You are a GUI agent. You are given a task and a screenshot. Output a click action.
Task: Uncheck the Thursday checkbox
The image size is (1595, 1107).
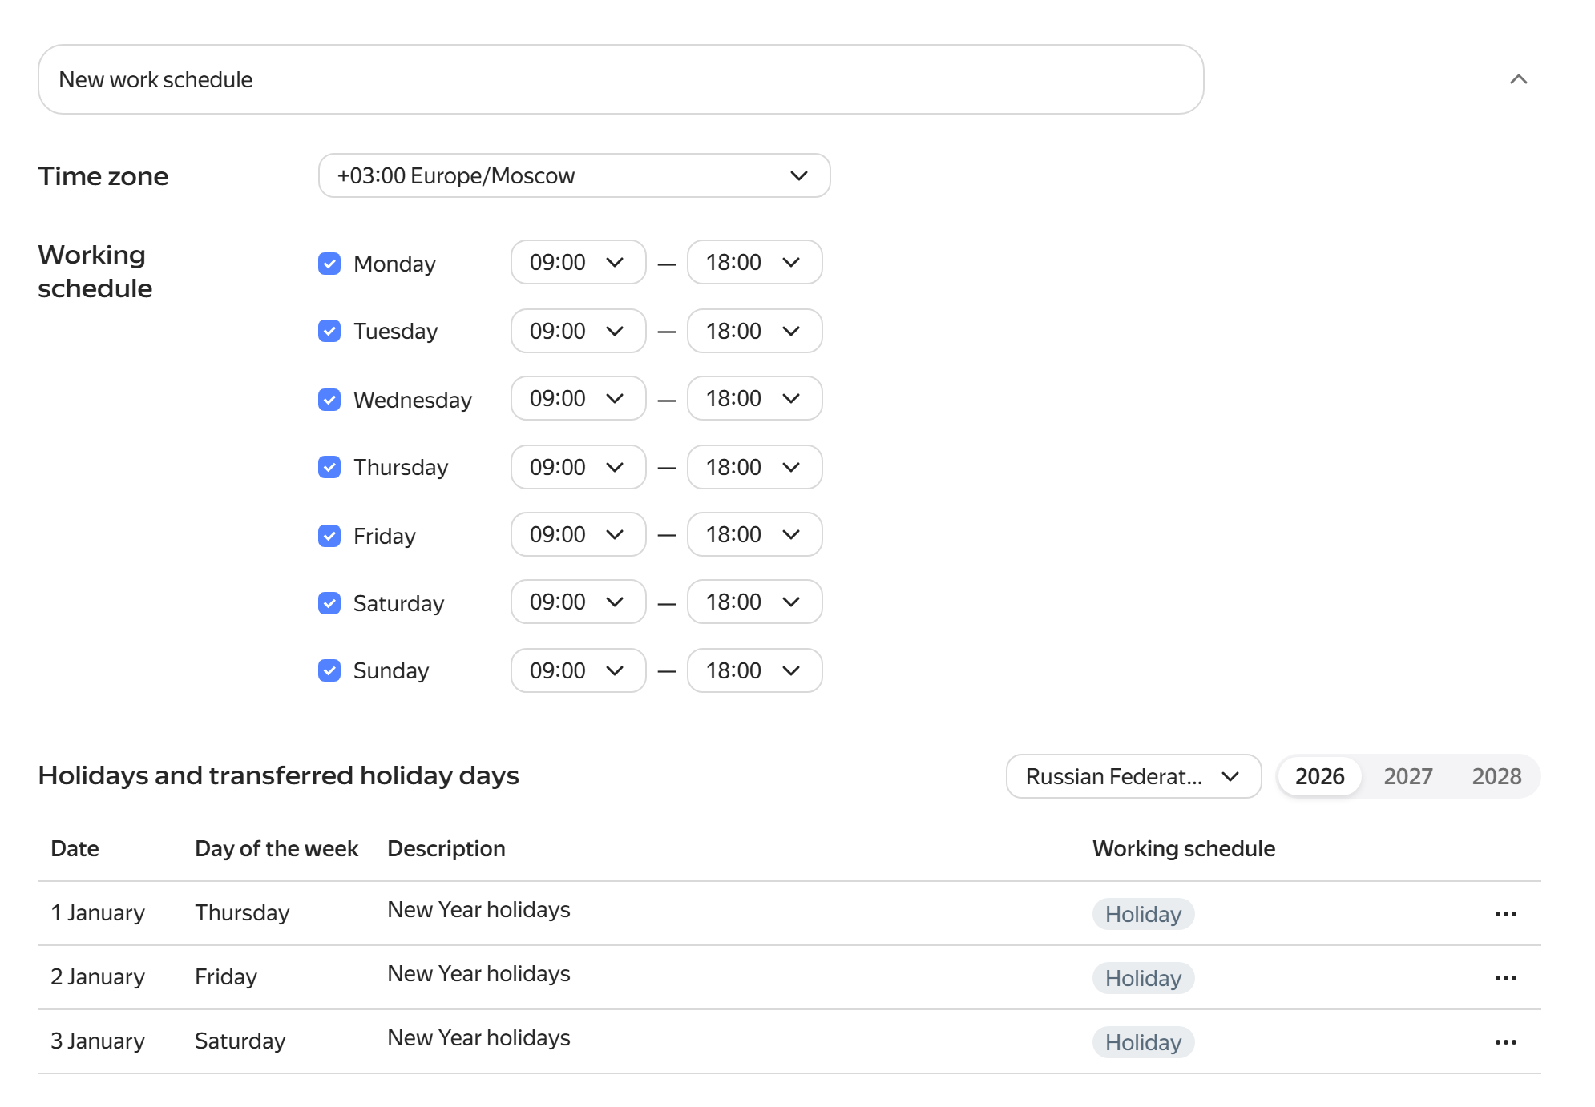329,467
